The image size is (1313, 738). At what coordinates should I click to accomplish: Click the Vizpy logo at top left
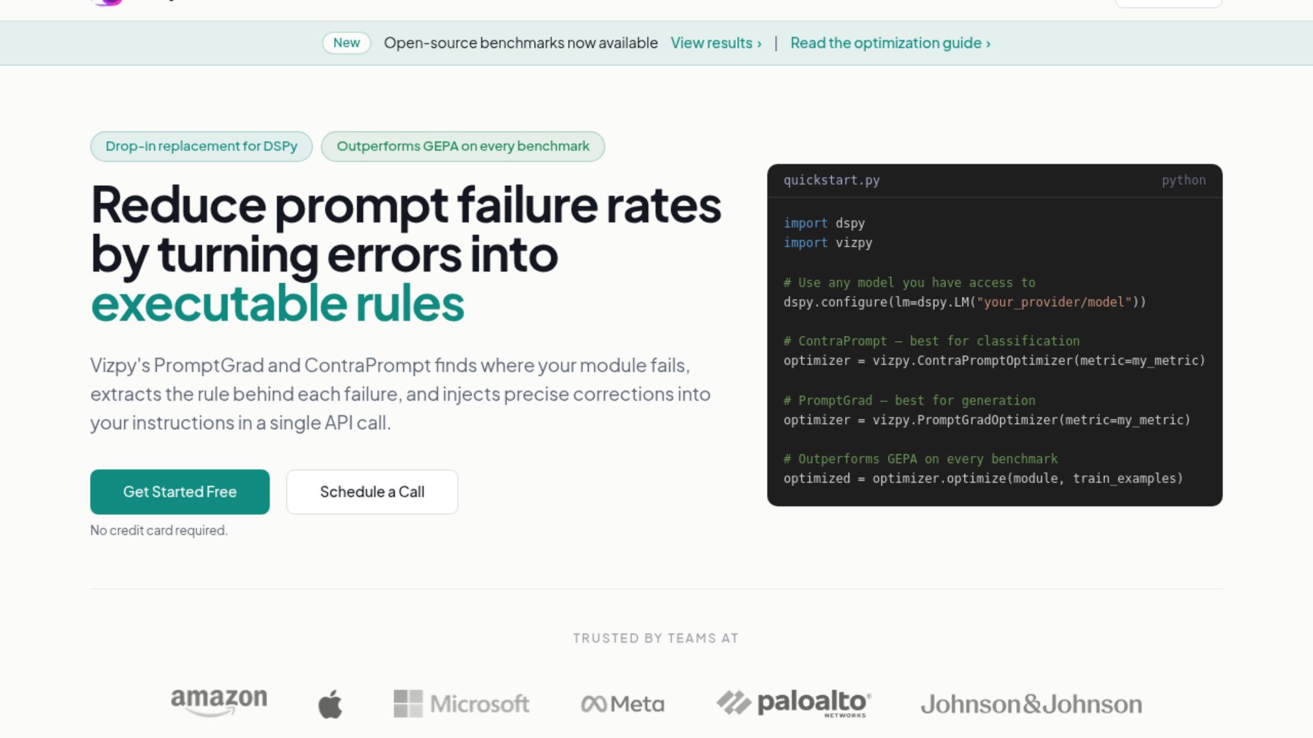click(x=108, y=2)
